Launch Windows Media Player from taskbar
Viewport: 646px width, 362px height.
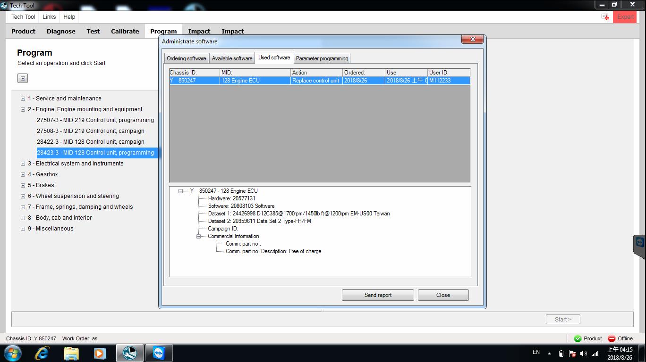tap(100, 353)
